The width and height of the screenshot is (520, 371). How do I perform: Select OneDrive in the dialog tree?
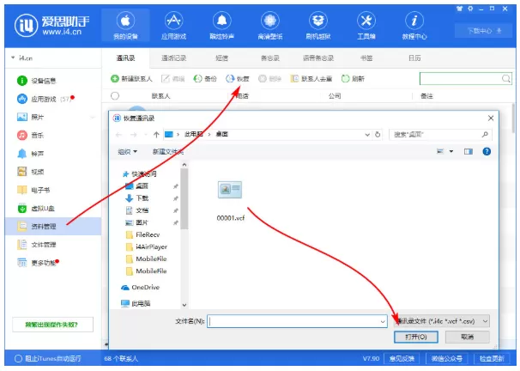(141, 287)
